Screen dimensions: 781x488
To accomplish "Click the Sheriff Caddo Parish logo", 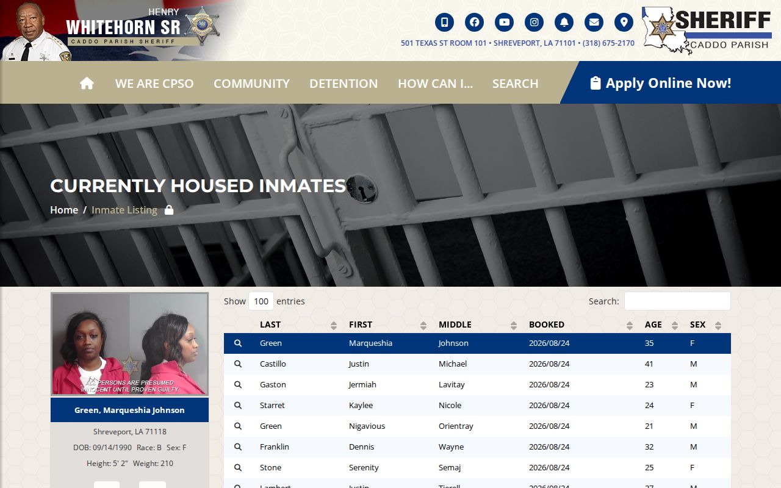I will coord(707,30).
